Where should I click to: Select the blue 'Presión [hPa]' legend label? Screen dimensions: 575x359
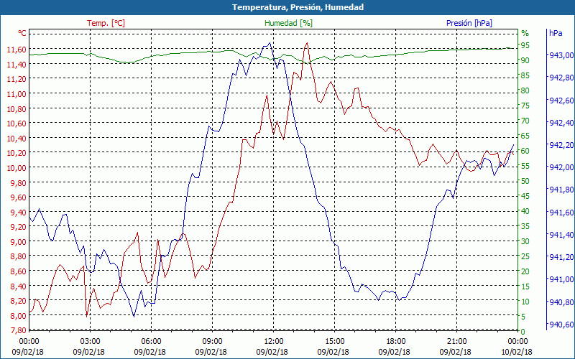pos(469,23)
